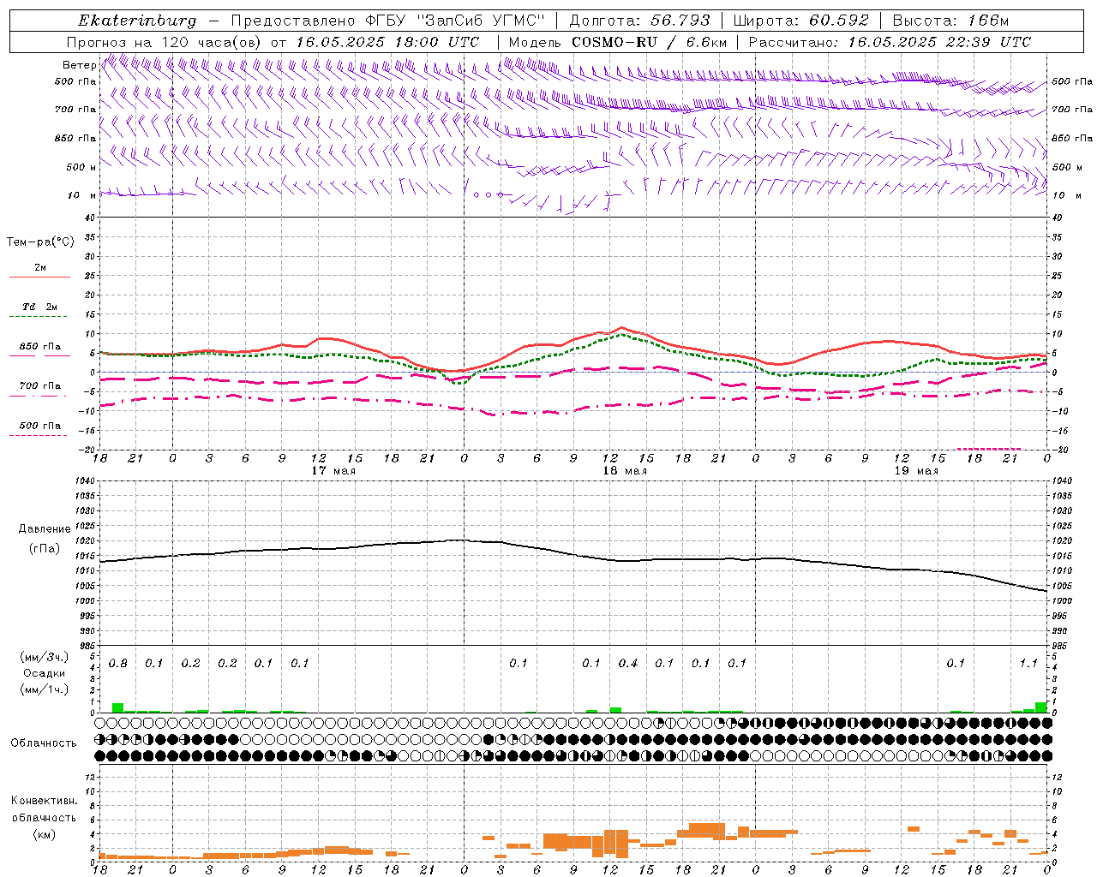Click the 850 гПа temperature legend label
1097x877 pixels.
tap(40, 347)
